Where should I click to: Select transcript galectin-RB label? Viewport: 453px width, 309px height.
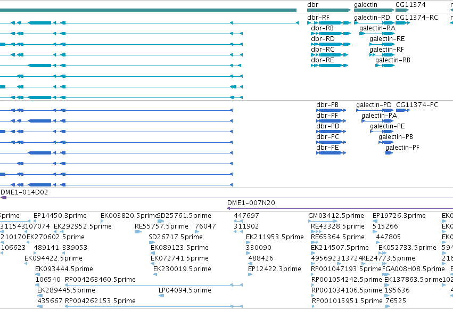393,60
